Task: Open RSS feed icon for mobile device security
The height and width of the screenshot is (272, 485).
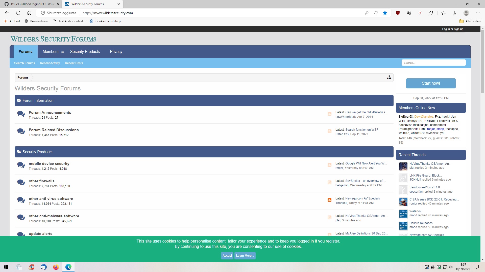Action: (x=329, y=165)
